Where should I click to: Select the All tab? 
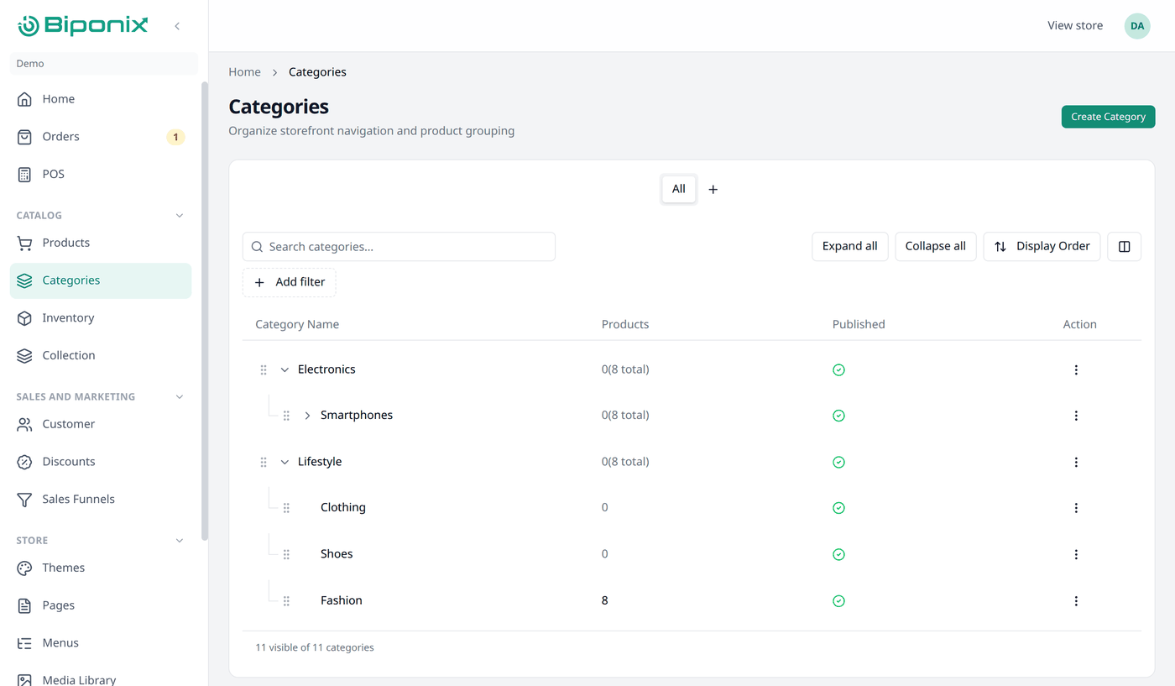(x=678, y=190)
